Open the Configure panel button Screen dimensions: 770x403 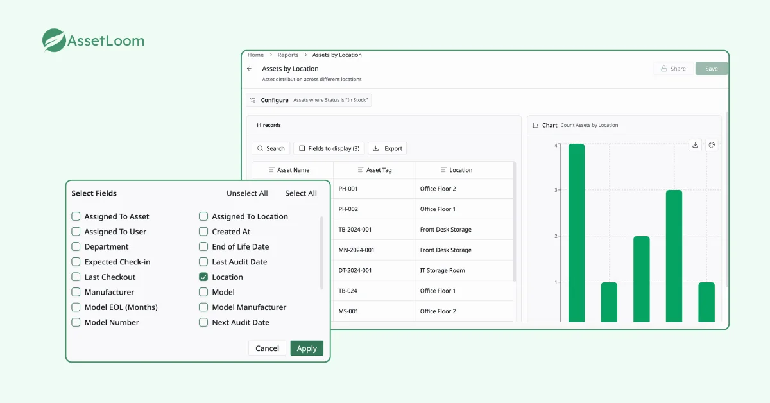point(309,100)
